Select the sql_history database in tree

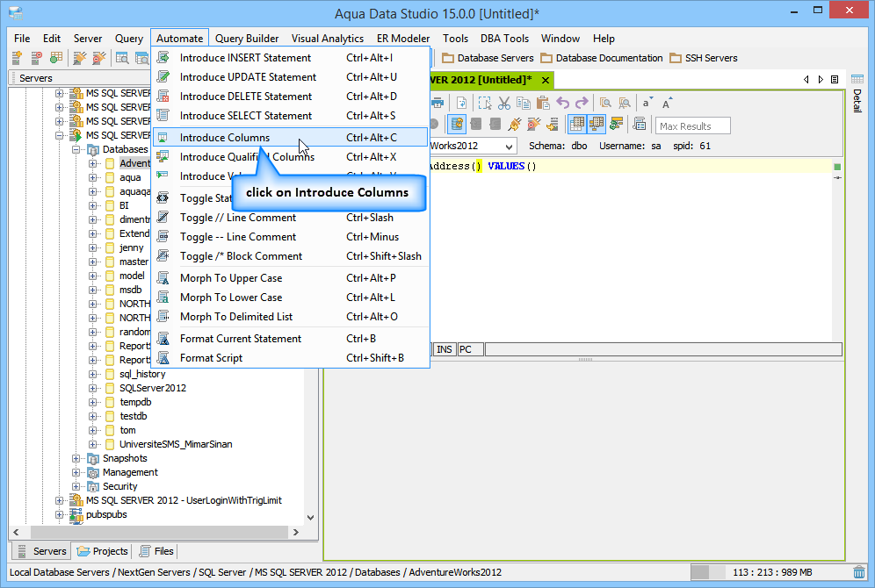point(142,374)
